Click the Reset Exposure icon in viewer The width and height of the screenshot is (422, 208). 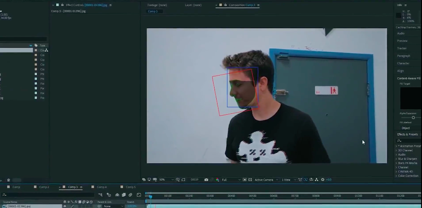(322, 180)
